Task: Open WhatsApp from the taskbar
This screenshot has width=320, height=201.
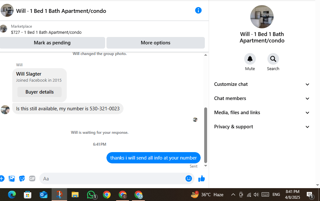Action: (x=91, y=195)
